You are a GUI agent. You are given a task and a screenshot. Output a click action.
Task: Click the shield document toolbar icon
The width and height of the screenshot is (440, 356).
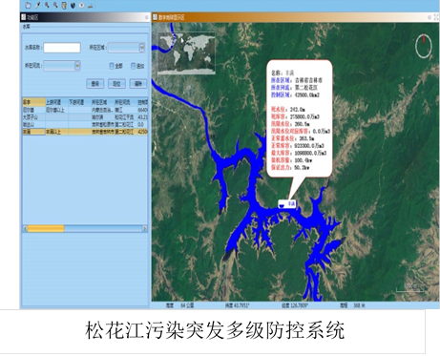[64, 6]
